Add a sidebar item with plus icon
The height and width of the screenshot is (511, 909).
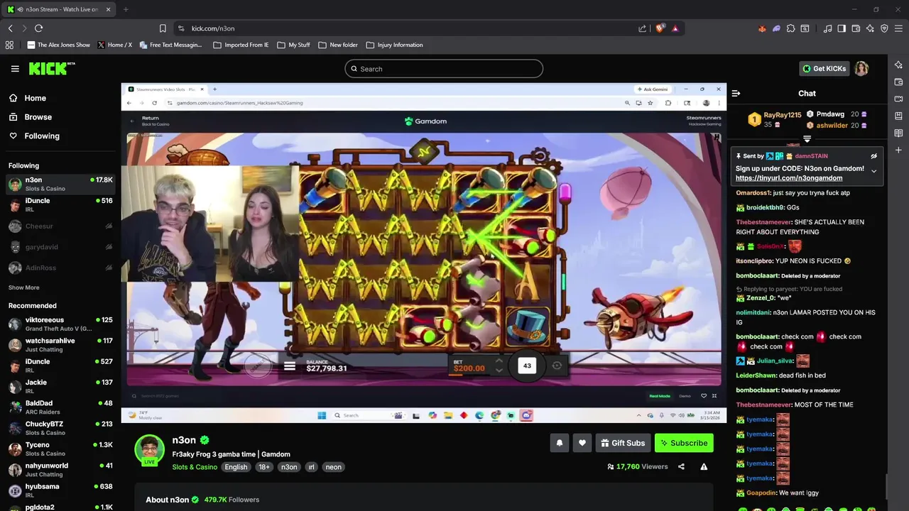pyautogui.click(x=898, y=150)
